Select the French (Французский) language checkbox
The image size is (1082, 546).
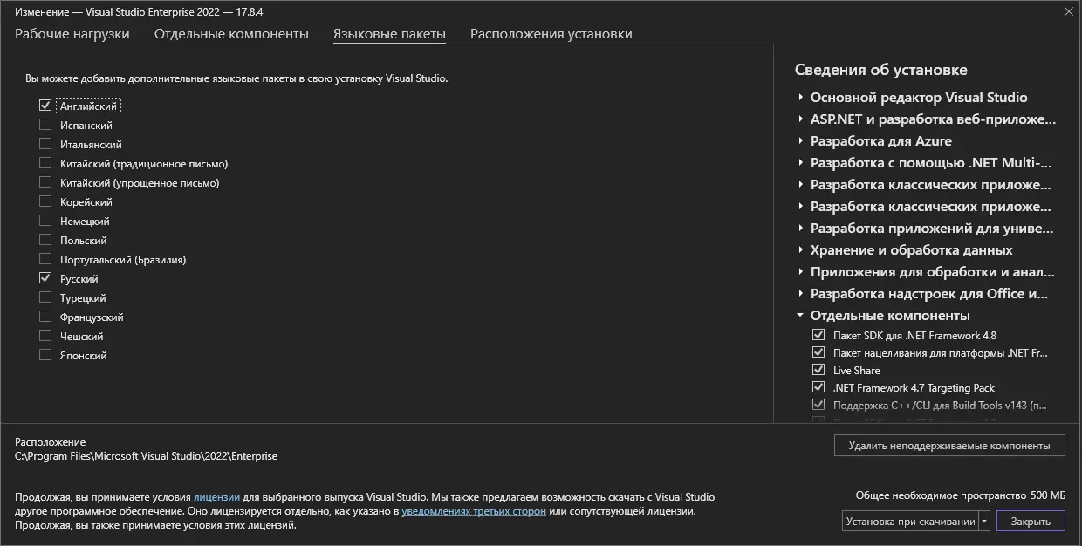(45, 317)
